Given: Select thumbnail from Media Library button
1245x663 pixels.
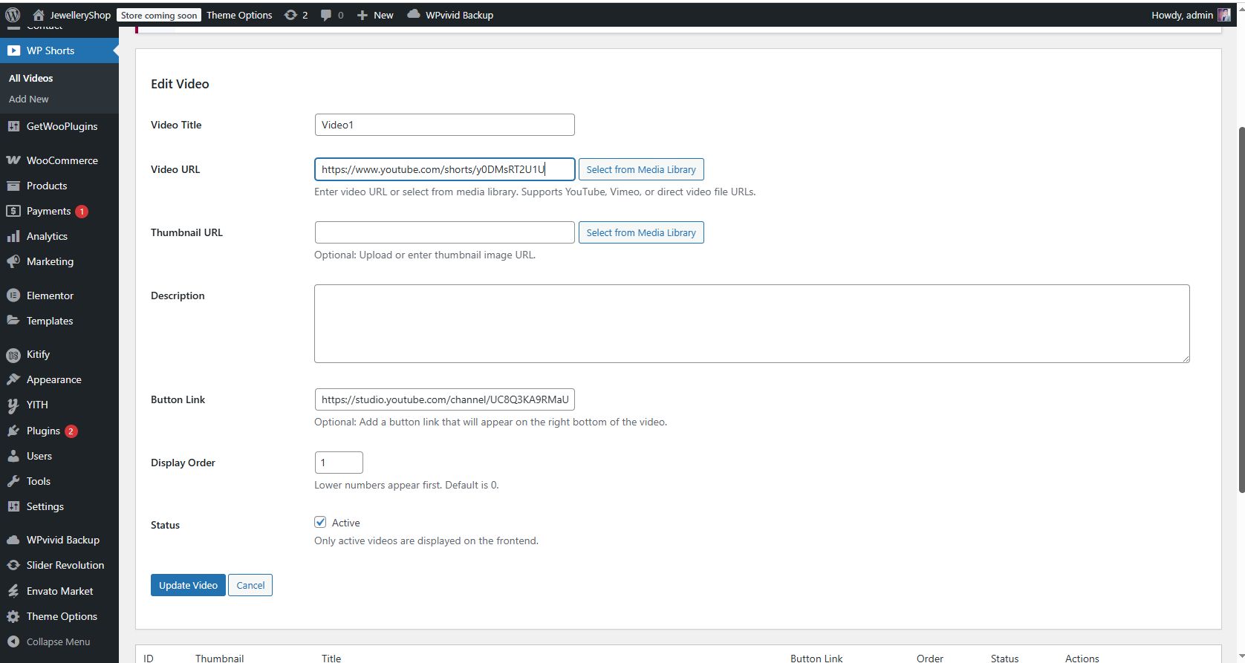Looking at the screenshot, I should (x=641, y=232).
